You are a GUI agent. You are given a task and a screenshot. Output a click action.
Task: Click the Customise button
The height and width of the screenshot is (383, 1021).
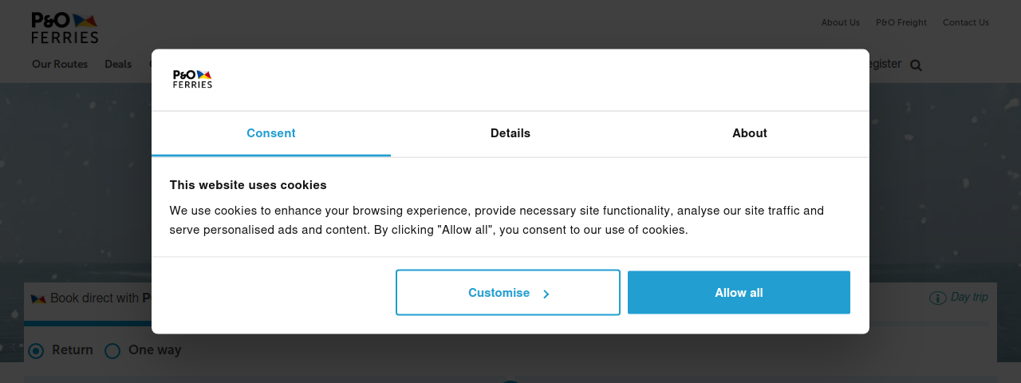(x=508, y=292)
